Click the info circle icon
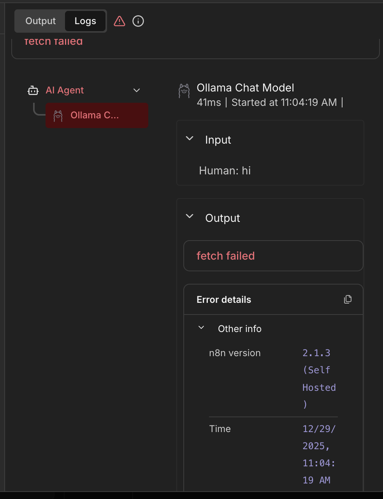This screenshot has height=499, width=383. (x=138, y=21)
